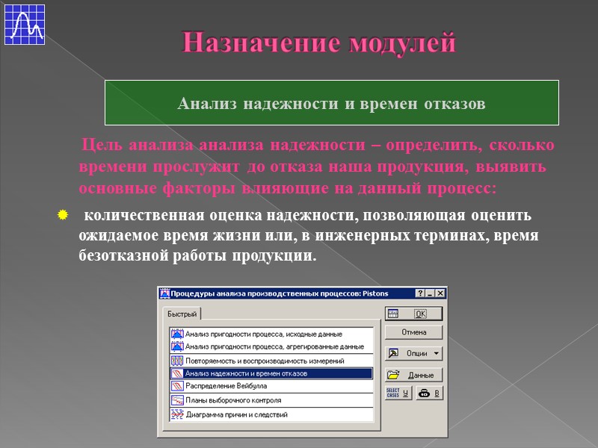Click the cause-and-effect diagram arrows icon

coord(178,413)
